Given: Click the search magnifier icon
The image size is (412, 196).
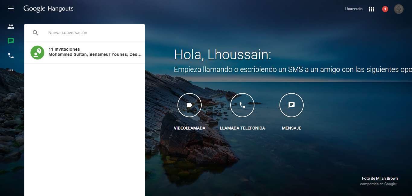Looking at the screenshot, I should click(36, 33).
